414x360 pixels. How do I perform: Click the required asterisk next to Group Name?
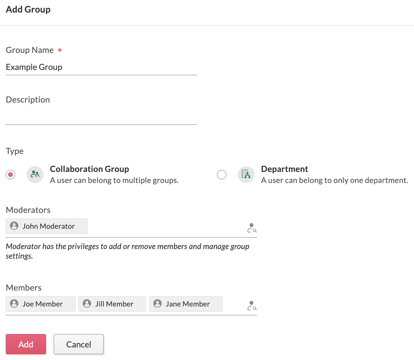[x=60, y=50]
